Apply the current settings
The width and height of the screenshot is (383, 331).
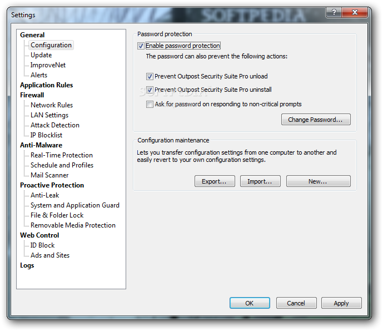click(x=341, y=303)
